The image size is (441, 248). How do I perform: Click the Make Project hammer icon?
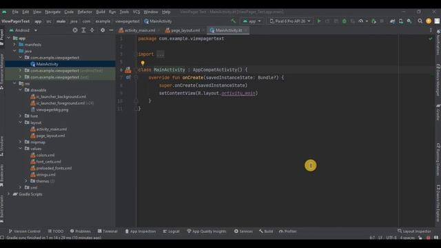[233, 21]
